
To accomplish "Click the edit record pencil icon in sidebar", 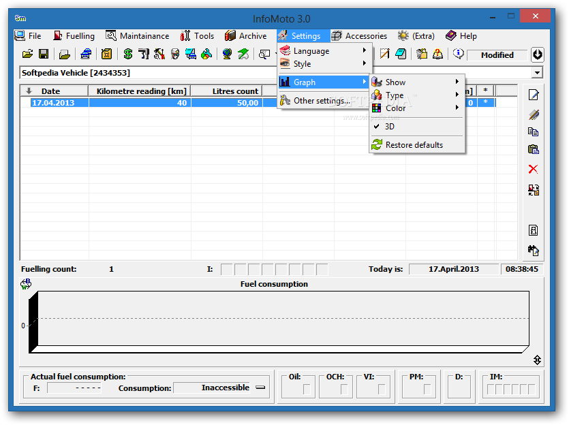I will (x=534, y=95).
